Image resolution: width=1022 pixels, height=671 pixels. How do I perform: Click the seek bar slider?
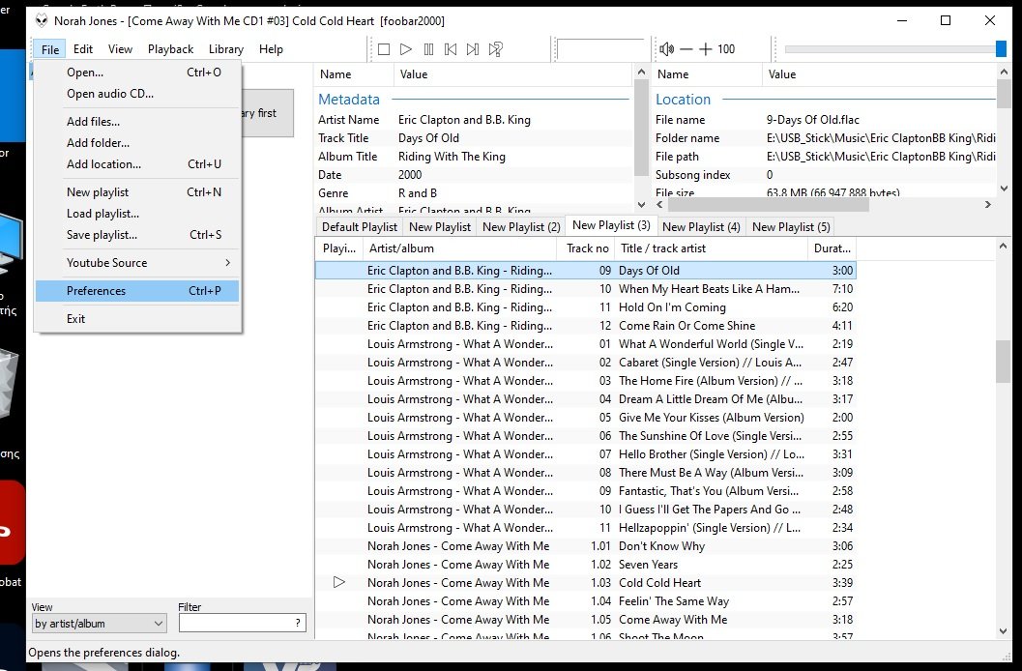[1001, 48]
